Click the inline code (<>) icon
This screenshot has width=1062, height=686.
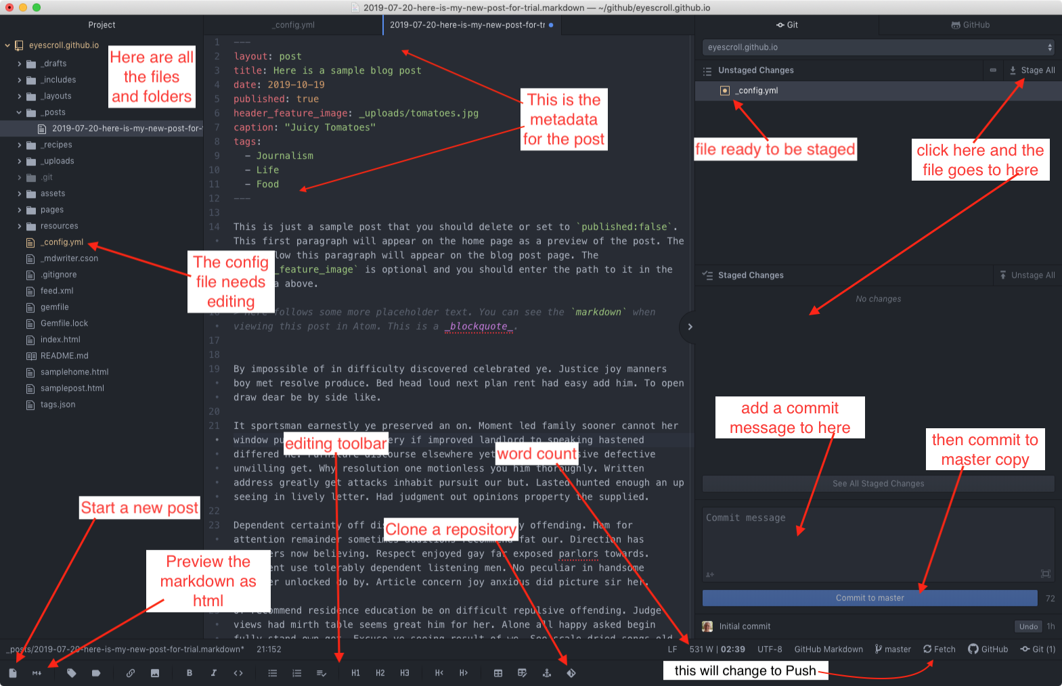(238, 673)
